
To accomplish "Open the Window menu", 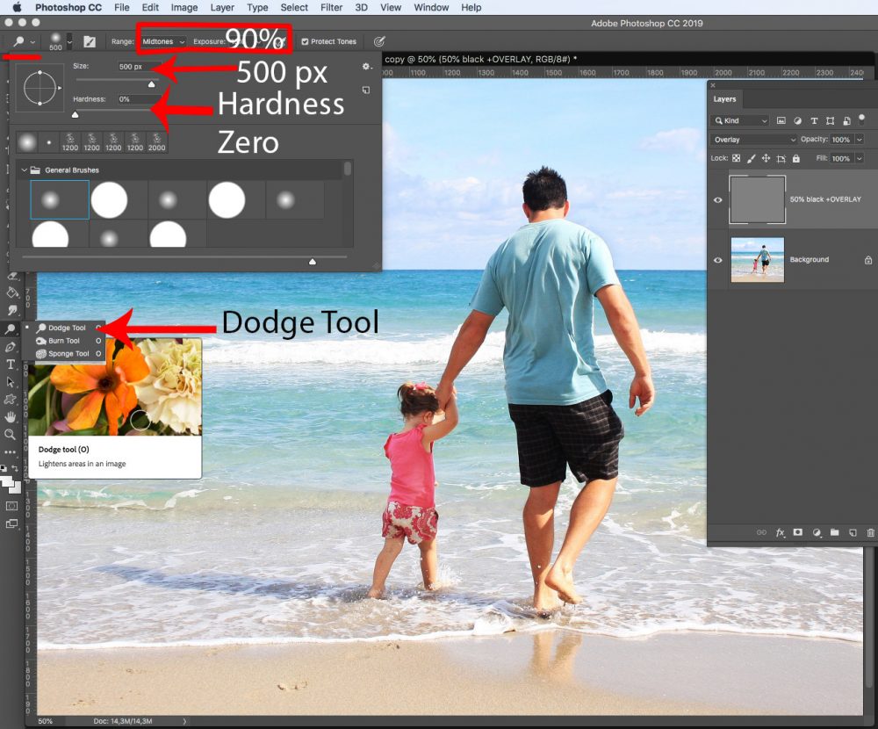I will [431, 7].
